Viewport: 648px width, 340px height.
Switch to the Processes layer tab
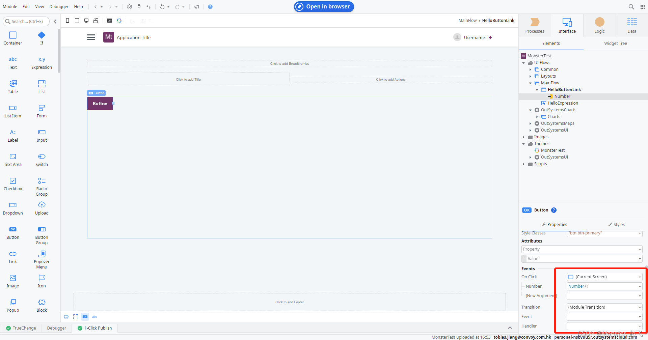click(x=535, y=25)
